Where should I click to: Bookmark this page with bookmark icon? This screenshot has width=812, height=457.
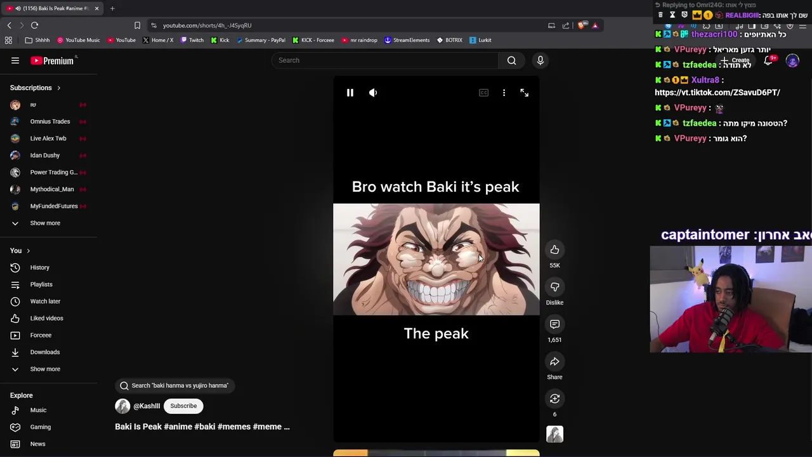click(137, 25)
